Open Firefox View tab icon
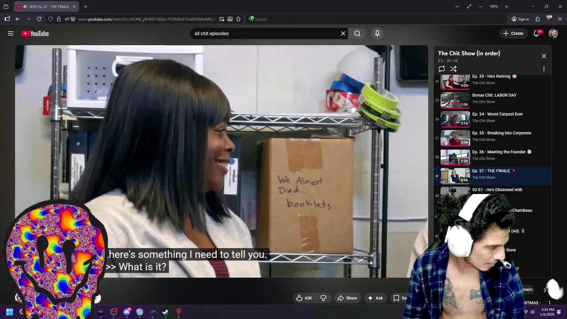This screenshot has height=319, width=567. click(x=6, y=7)
